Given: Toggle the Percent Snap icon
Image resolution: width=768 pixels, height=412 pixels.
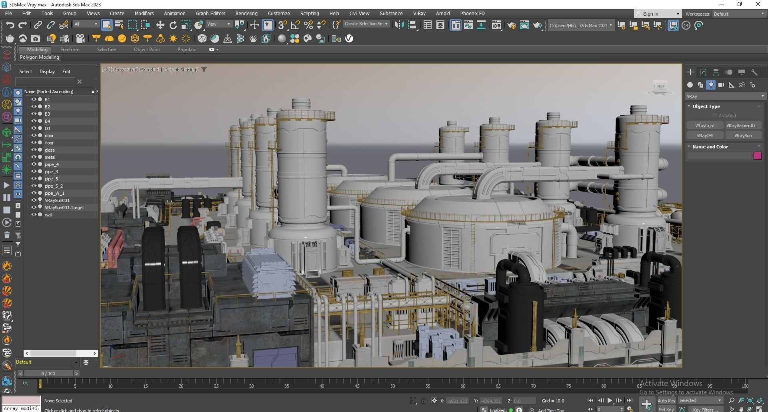Looking at the screenshot, I should 308,25.
